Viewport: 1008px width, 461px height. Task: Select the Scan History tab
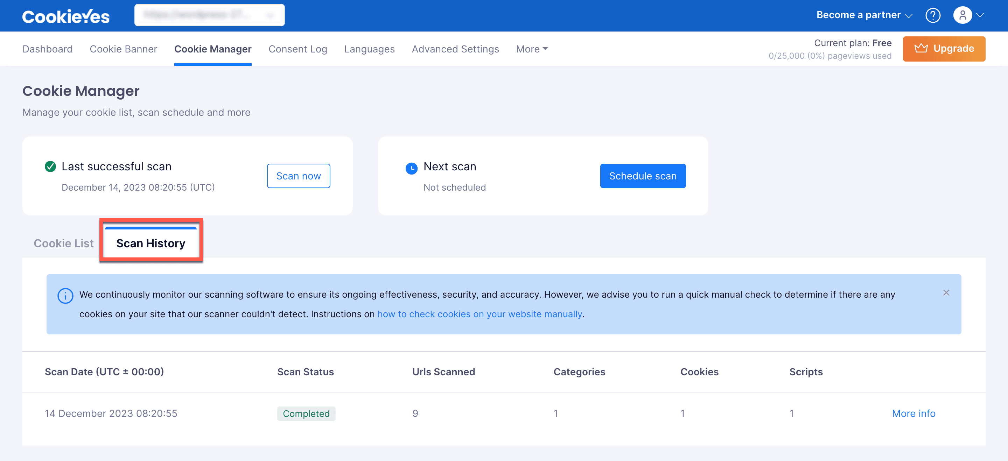pyautogui.click(x=150, y=243)
